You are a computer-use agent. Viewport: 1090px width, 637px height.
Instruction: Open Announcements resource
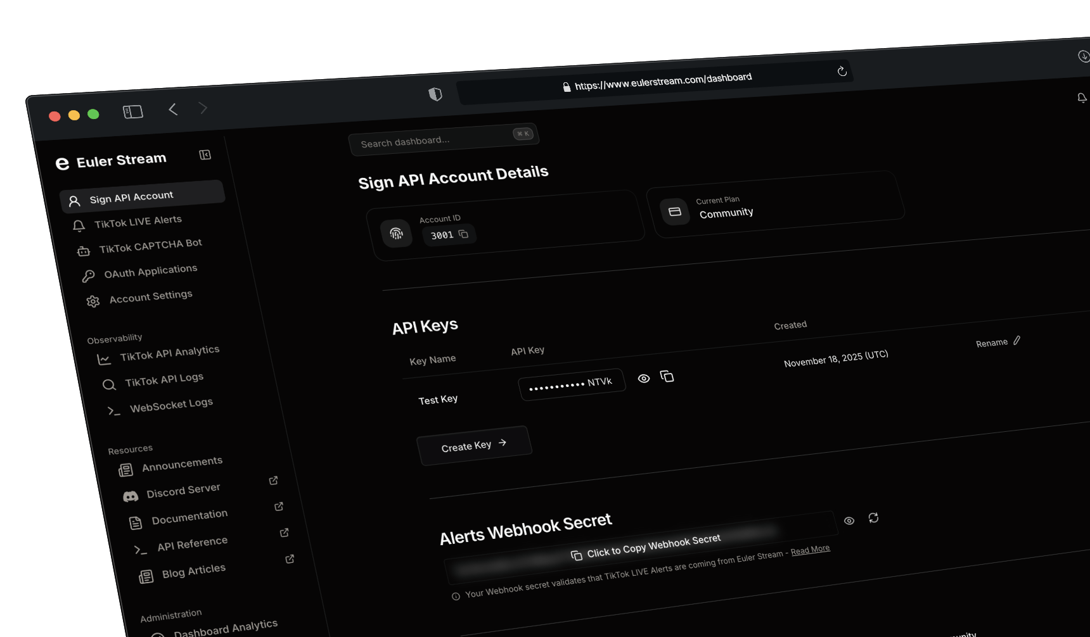[x=182, y=464]
